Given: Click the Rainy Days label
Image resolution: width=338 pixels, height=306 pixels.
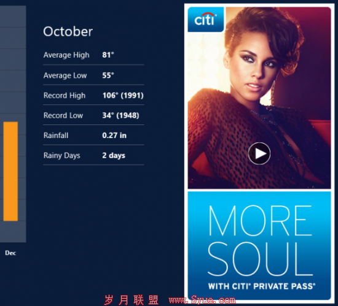Looking at the screenshot, I should click(61, 156).
